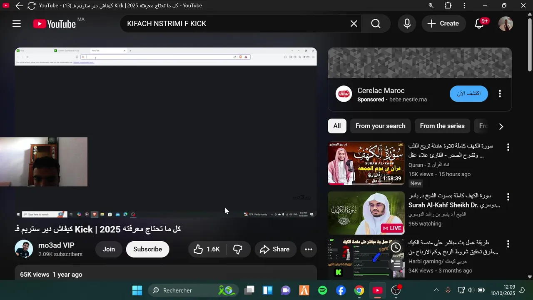Open the purple video chat app on taskbar
This screenshot has height=300, width=533.
(286, 290)
